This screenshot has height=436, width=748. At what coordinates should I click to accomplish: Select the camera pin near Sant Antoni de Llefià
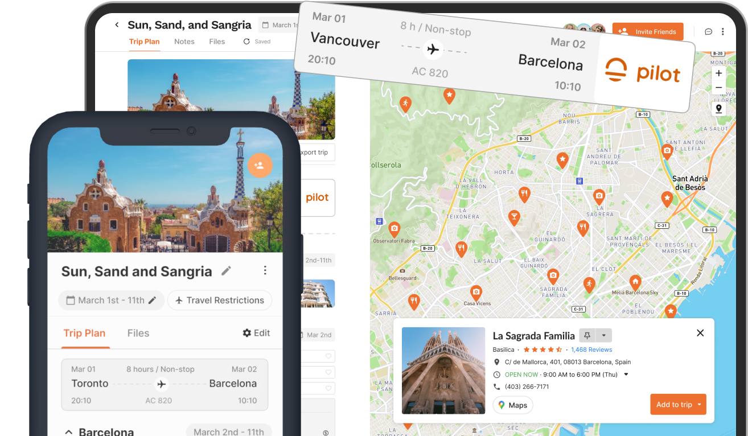coord(667,151)
